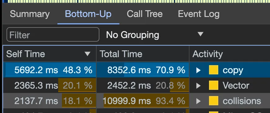This screenshot has width=270, height=113.
Task: Select the Bottom-Up tab
Action: 88,14
